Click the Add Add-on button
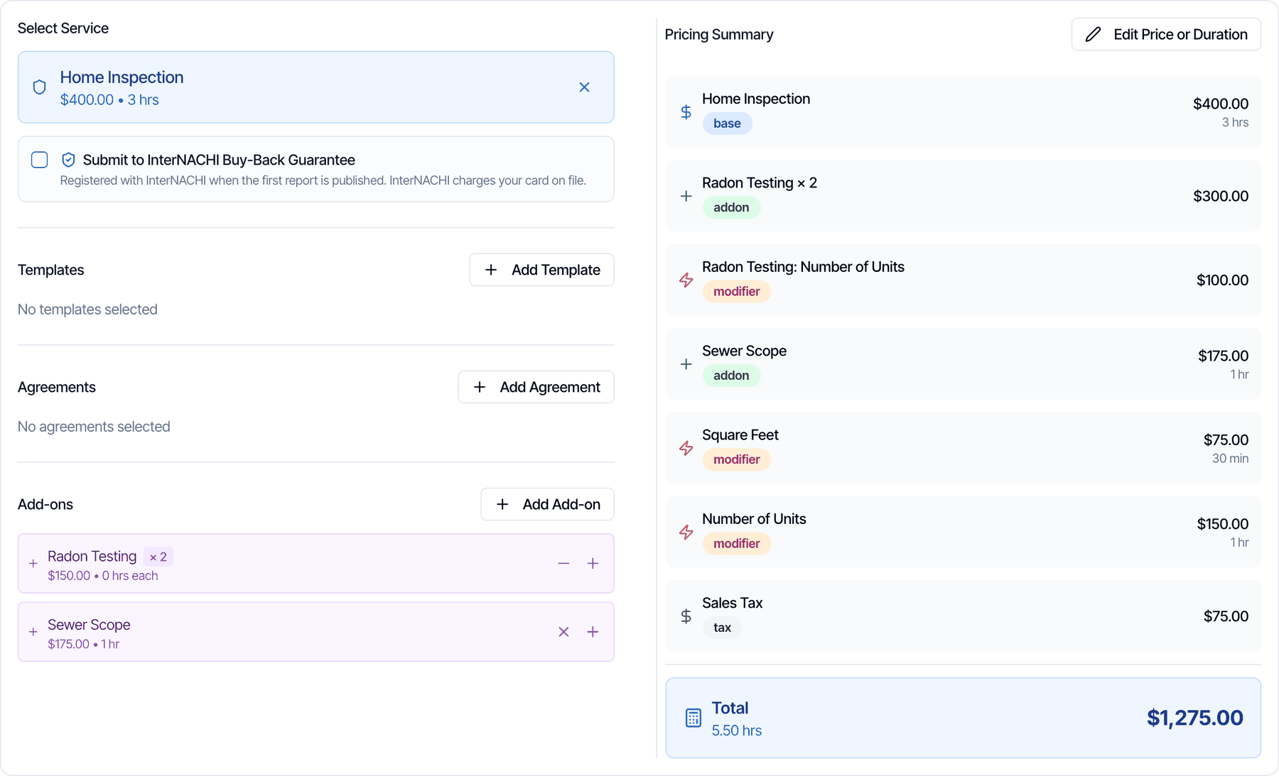1279x776 pixels. 547,504
